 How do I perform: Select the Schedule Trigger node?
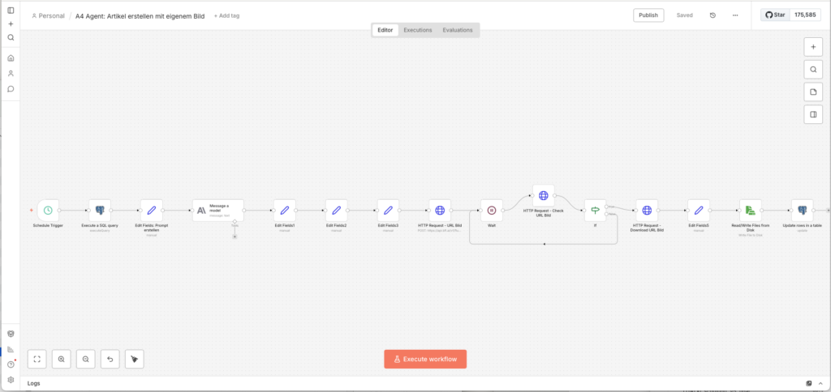pyautogui.click(x=48, y=211)
